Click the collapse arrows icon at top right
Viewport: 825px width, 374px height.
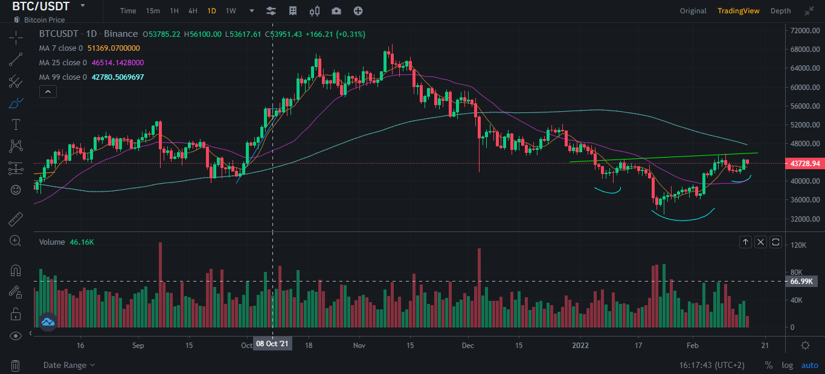[809, 11]
